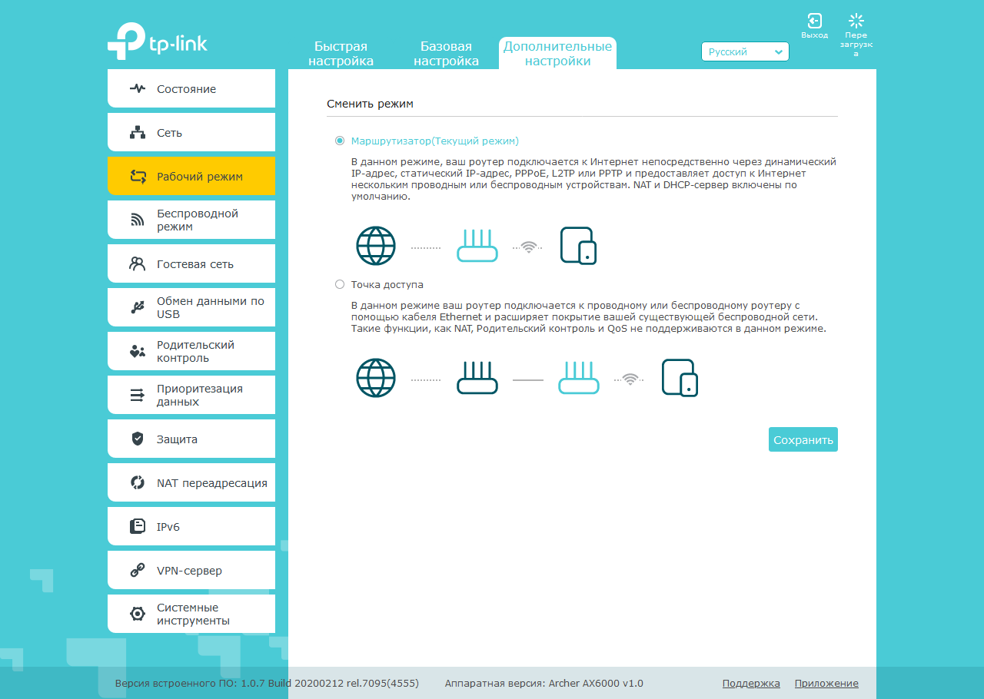Click the NAT переадресация circular icon
Screen dimensions: 984x699
[138, 482]
